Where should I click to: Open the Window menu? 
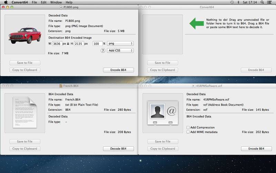[56, 2]
